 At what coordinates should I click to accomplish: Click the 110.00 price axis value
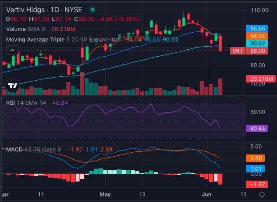(260, 10)
